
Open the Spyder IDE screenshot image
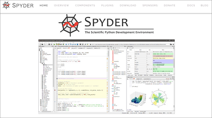click(x=107, y=77)
